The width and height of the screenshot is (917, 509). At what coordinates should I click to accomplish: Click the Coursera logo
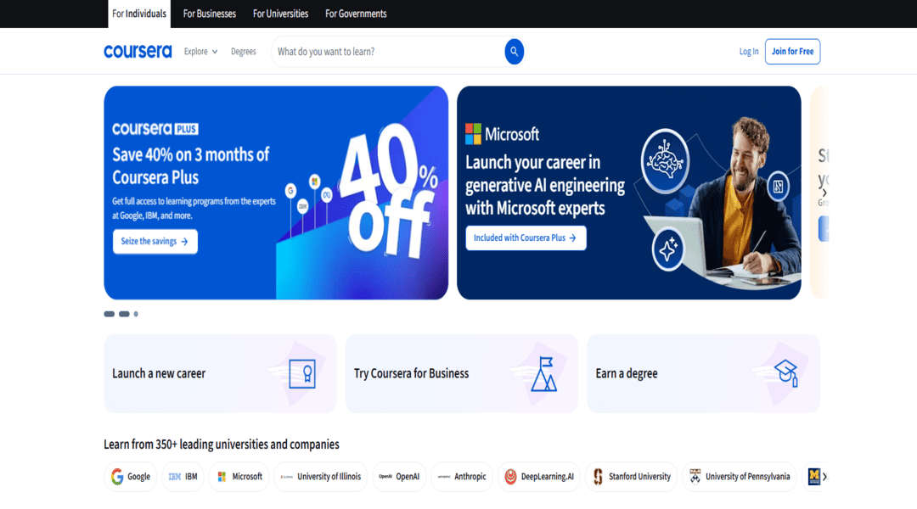(x=138, y=52)
